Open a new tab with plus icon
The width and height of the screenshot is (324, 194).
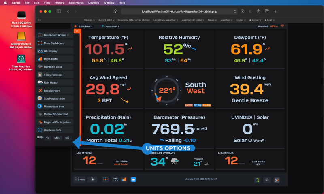[x=275, y=11]
